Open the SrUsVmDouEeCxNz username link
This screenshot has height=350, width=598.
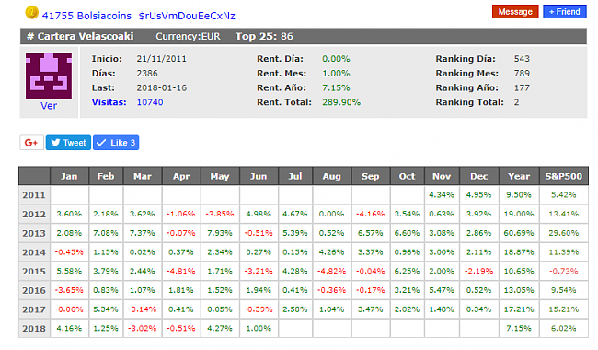187,16
